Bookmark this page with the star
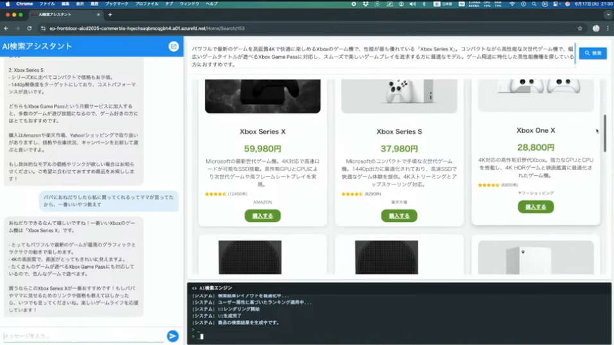The image size is (614, 345). [x=580, y=28]
